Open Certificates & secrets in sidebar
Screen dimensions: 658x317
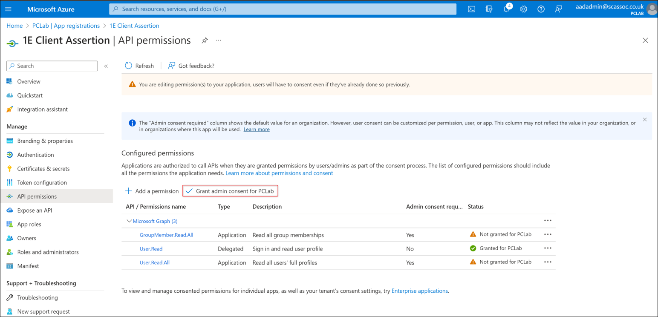[43, 169]
